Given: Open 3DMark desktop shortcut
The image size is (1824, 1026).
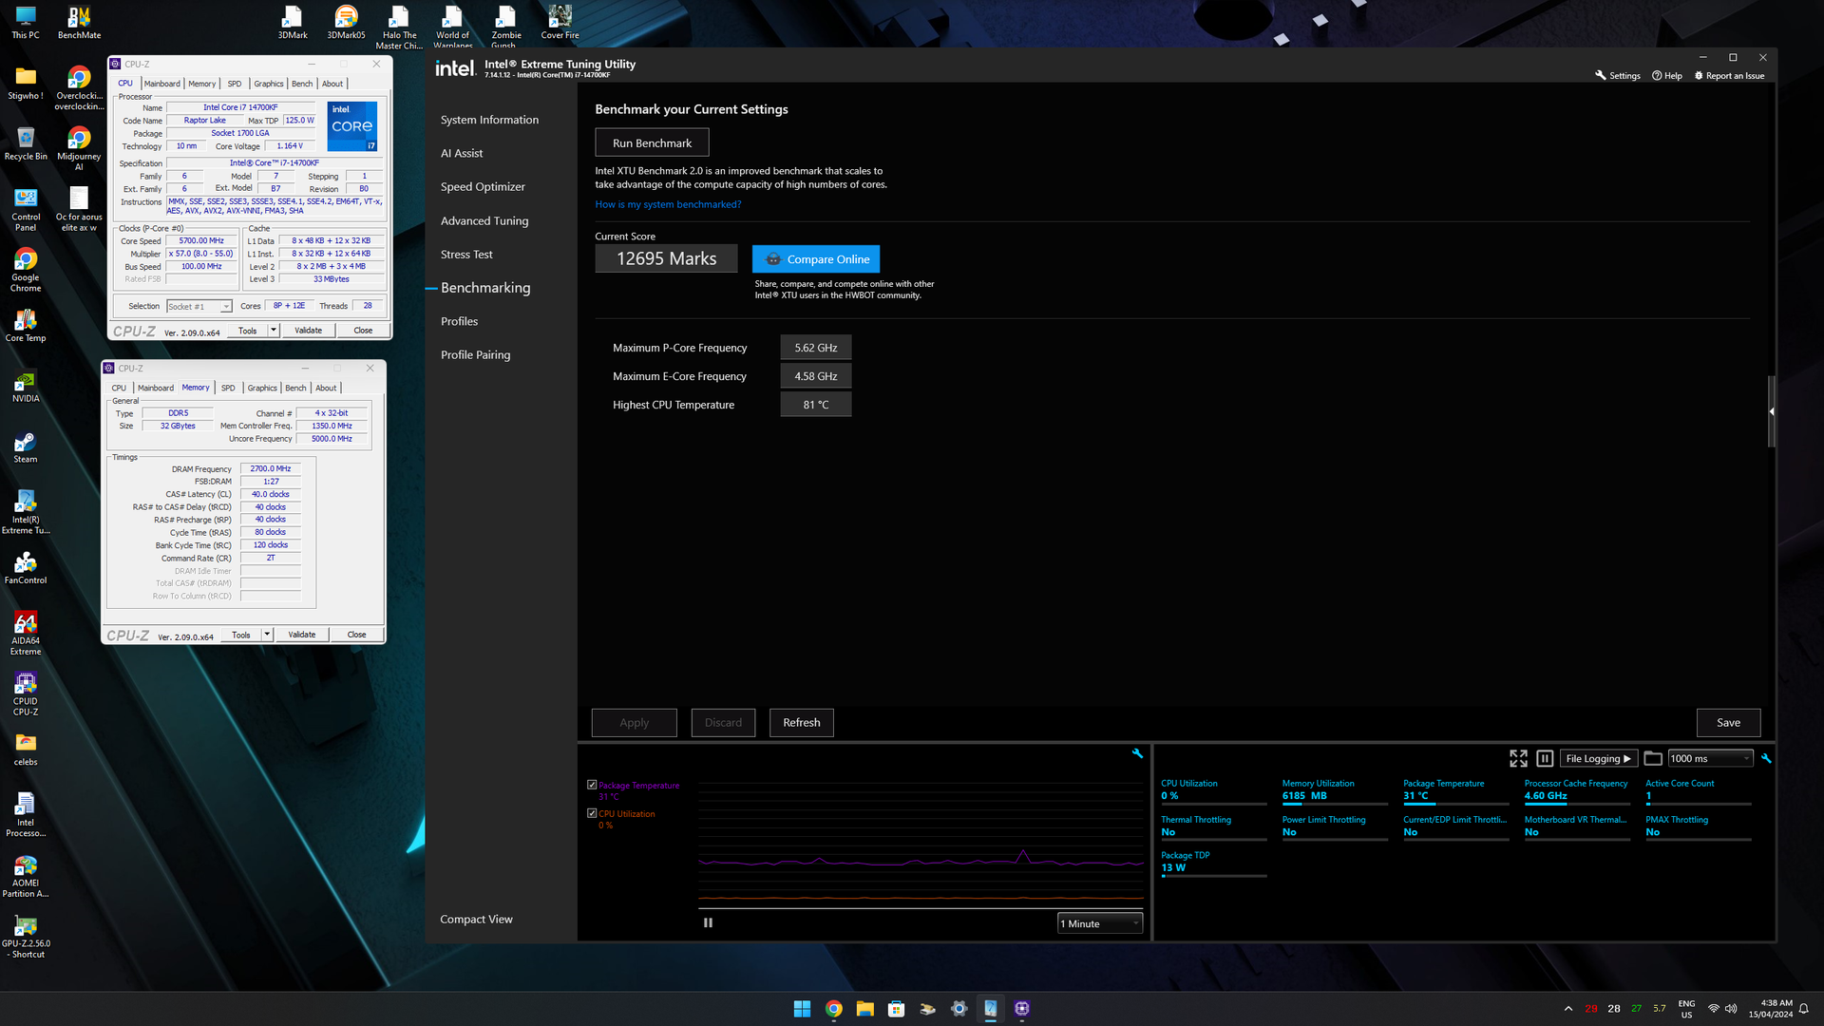Looking at the screenshot, I should tap(293, 23).
